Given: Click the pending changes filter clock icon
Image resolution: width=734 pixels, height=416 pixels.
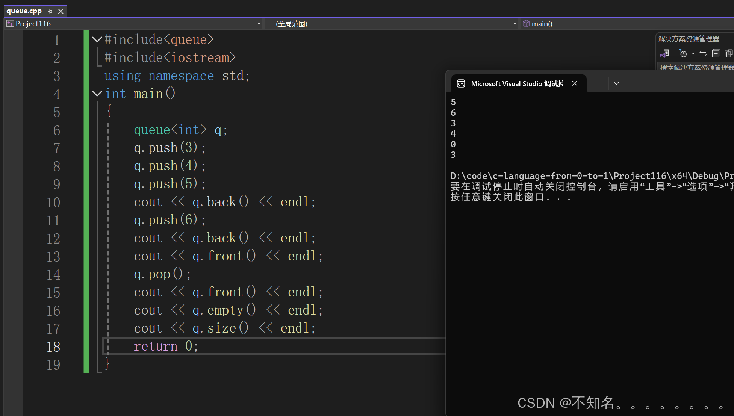Looking at the screenshot, I should 683,53.
